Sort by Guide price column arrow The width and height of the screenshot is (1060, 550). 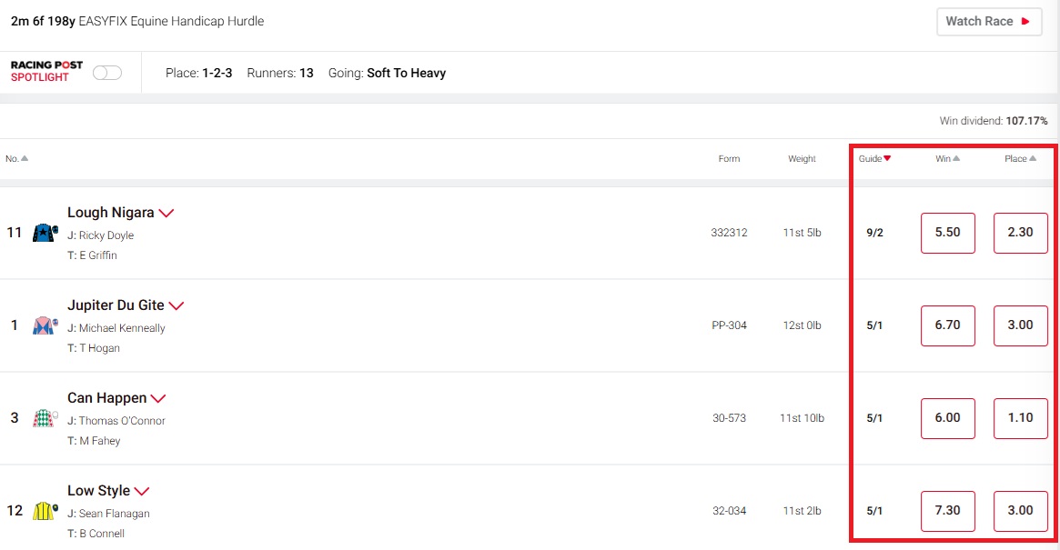pos(887,159)
